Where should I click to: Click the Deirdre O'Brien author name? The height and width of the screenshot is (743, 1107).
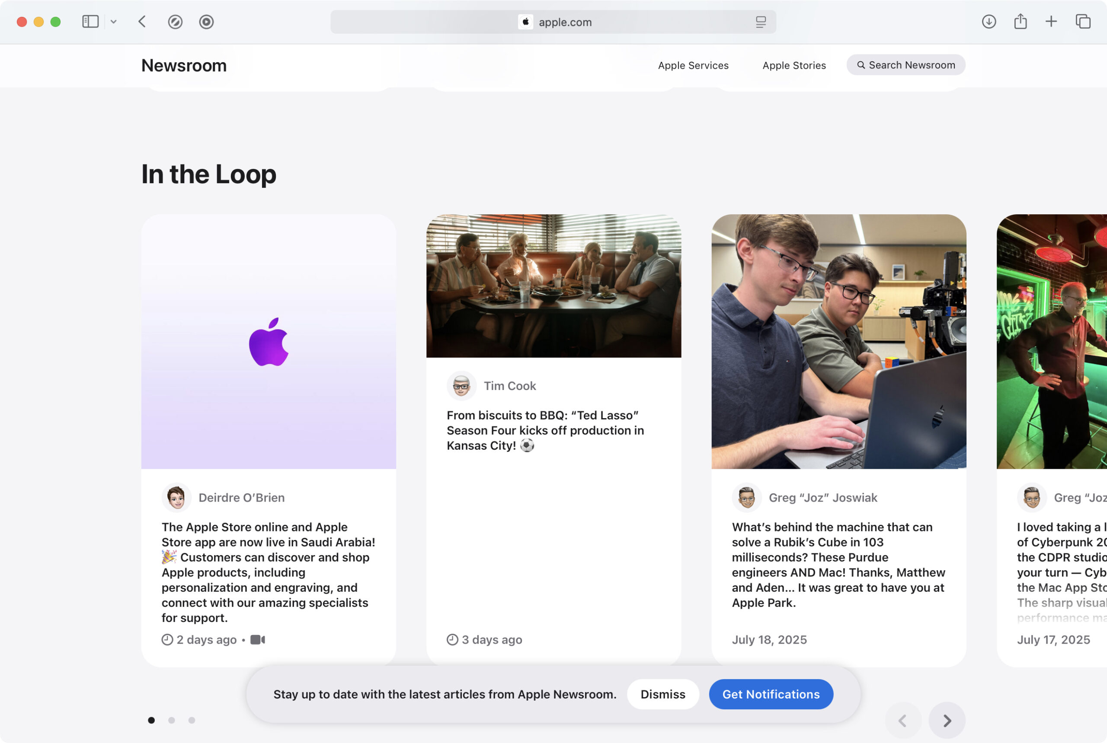241,498
